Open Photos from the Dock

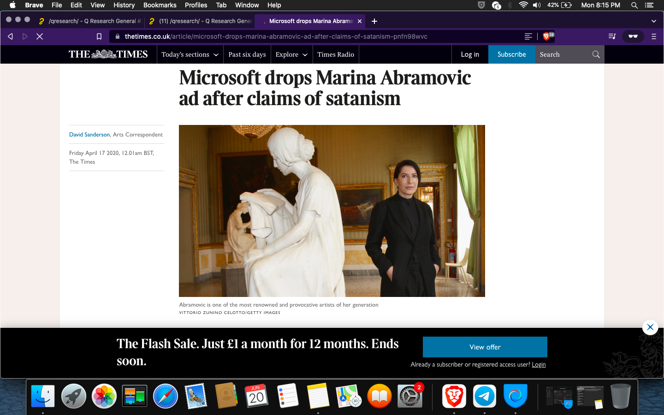[x=104, y=396]
